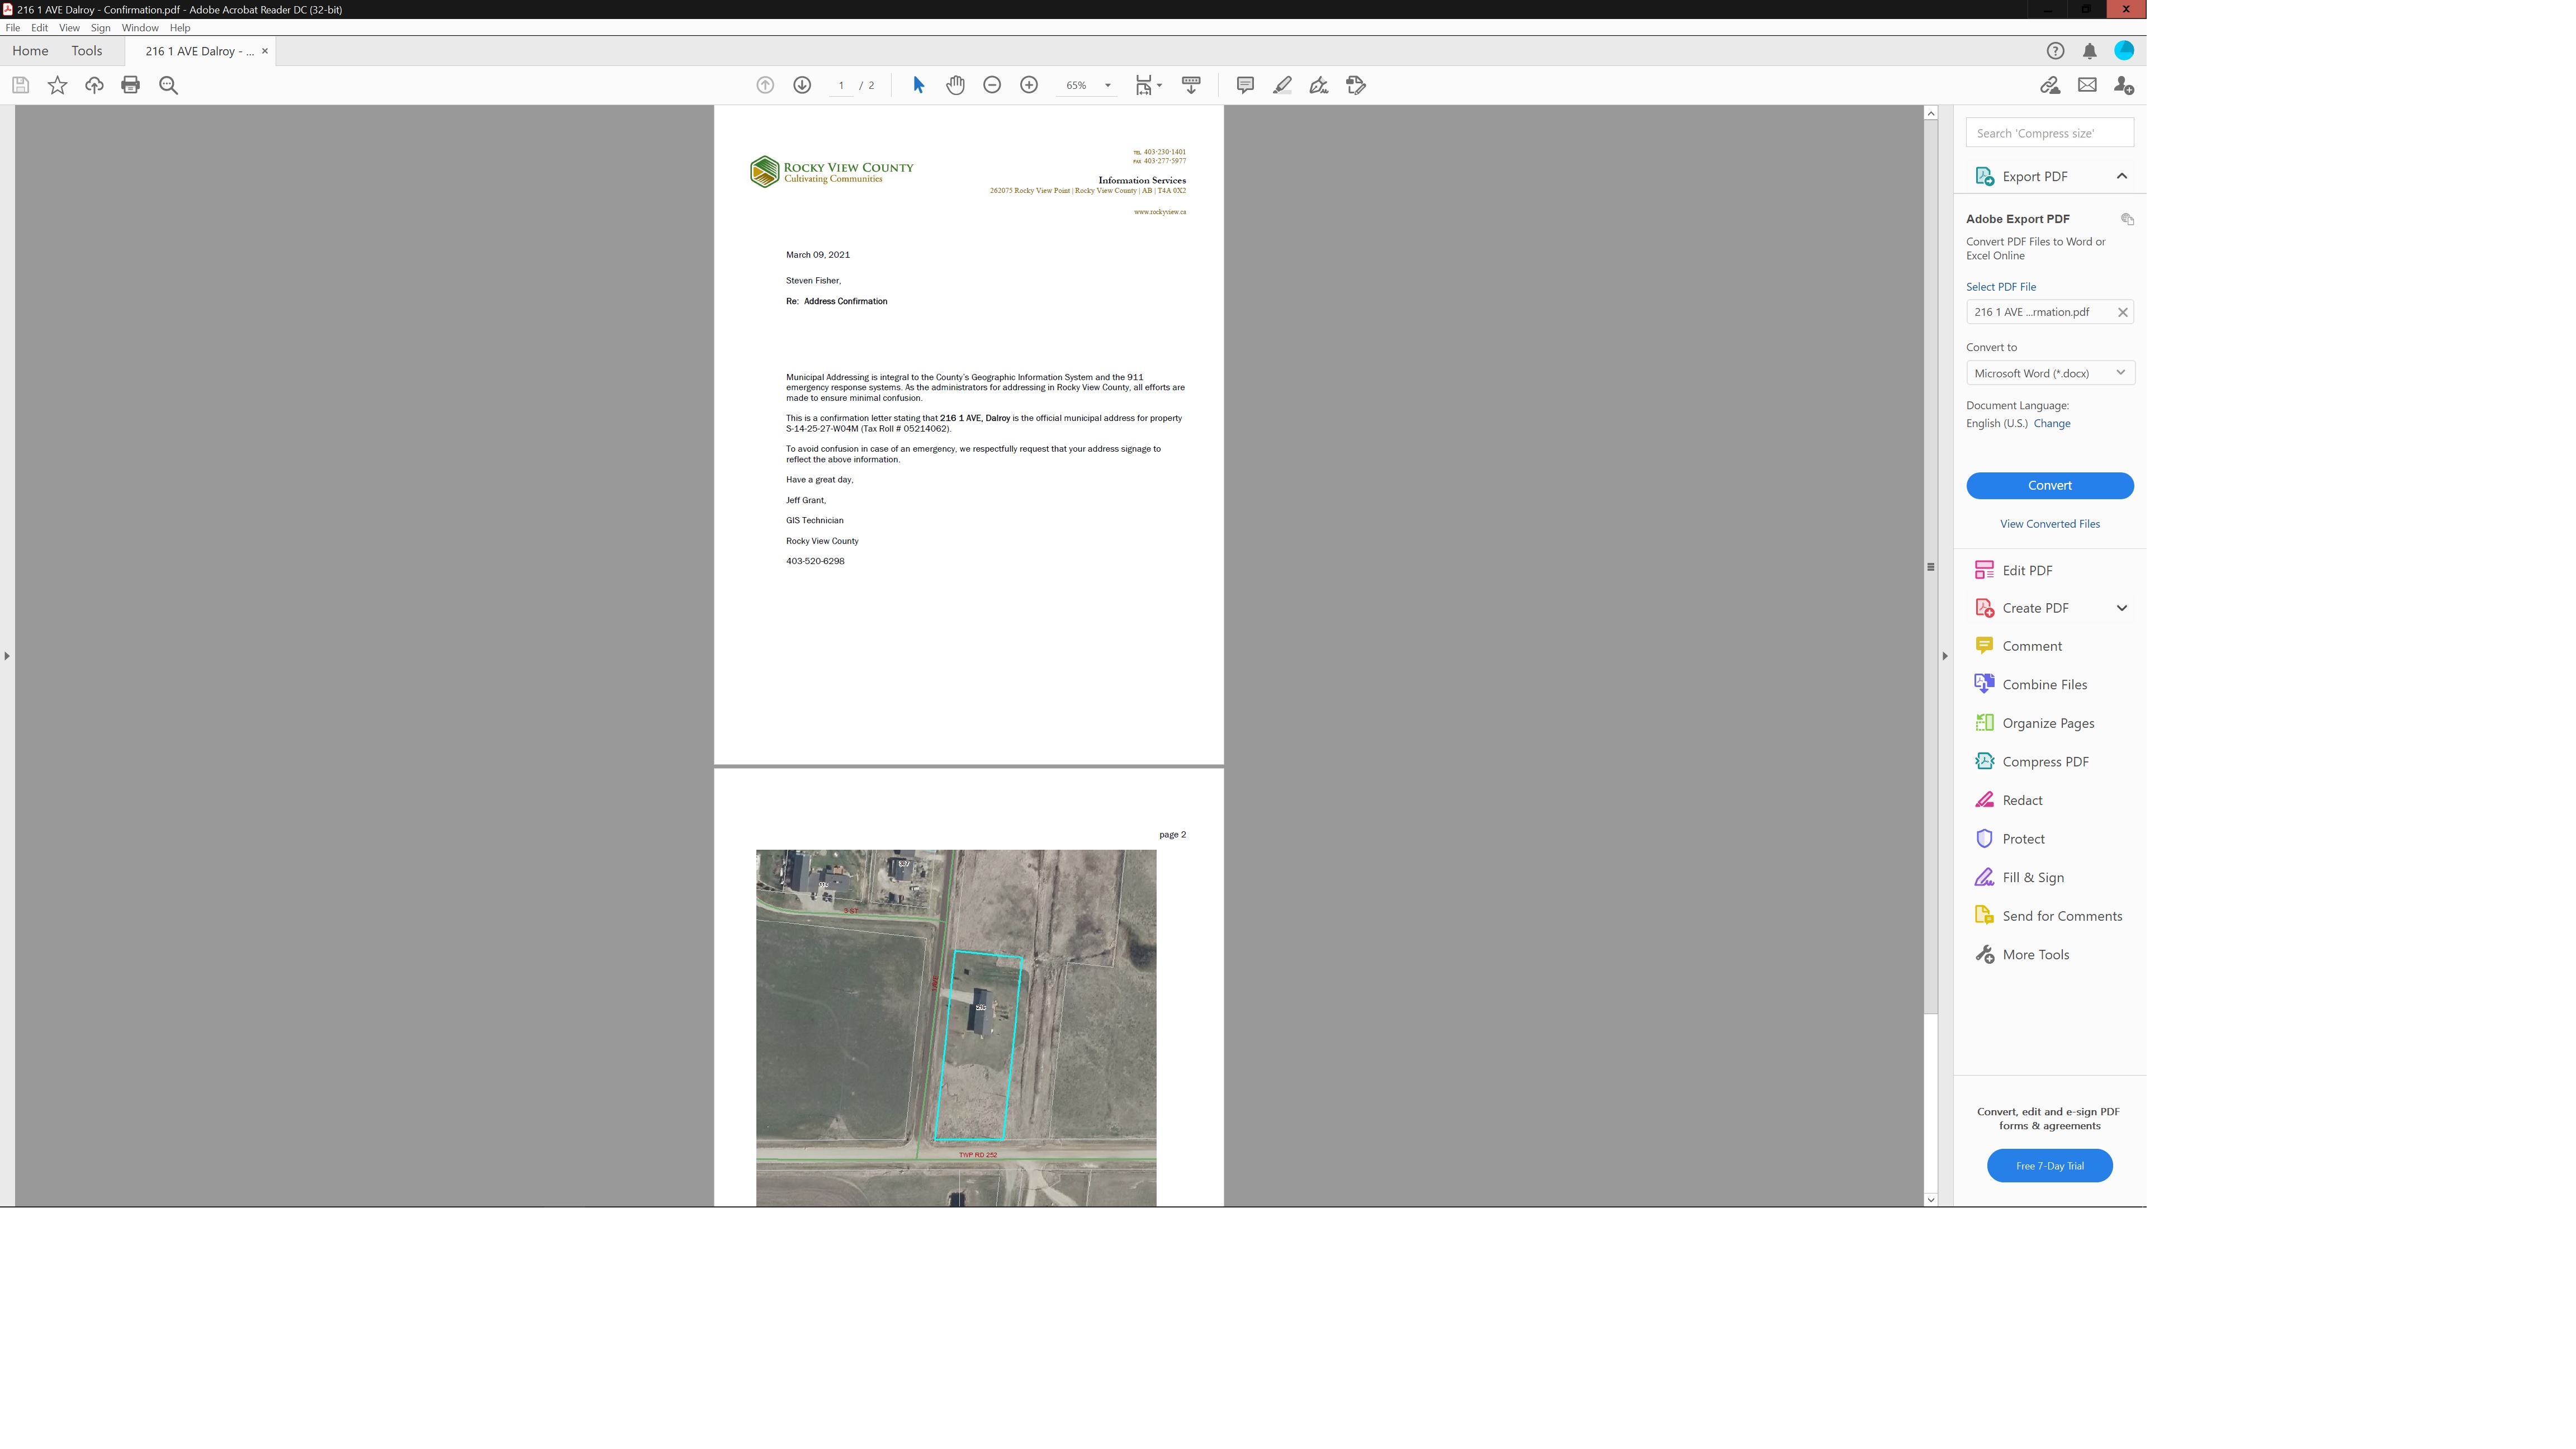
Task: Activate the Selection arrow tool
Action: coord(918,85)
